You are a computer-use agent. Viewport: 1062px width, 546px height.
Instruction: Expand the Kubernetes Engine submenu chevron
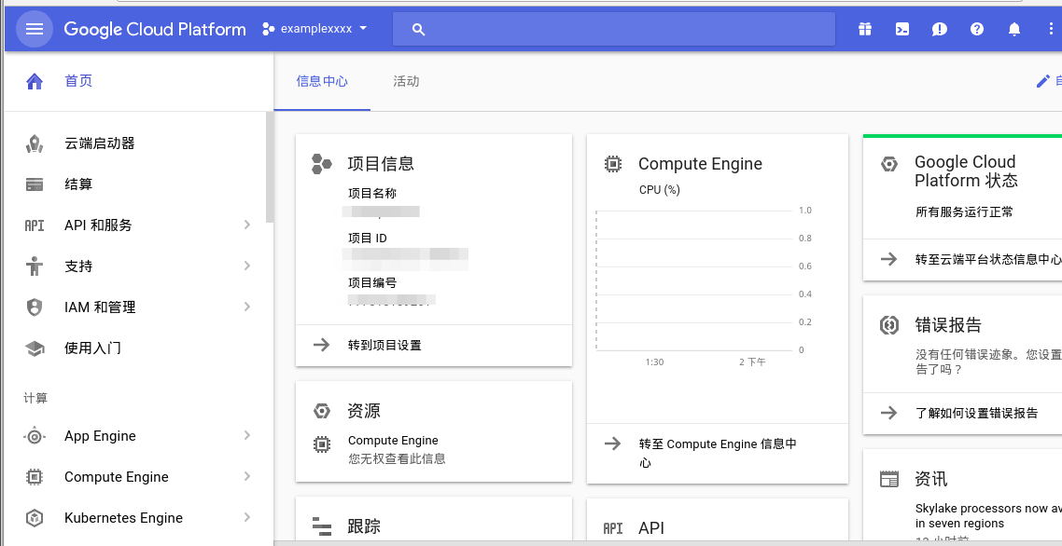247,518
